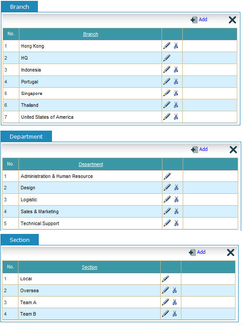Remove the Thailand branch via scissors icon
The height and width of the screenshot is (324, 243).
click(x=176, y=105)
